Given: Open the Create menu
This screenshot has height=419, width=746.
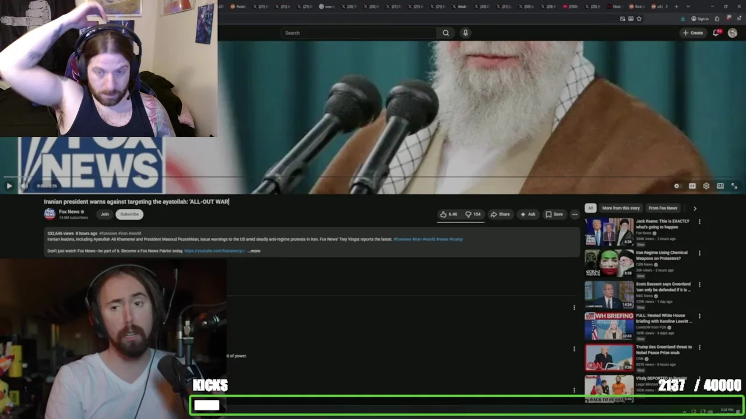Looking at the screenshot, I should [693, 33].
